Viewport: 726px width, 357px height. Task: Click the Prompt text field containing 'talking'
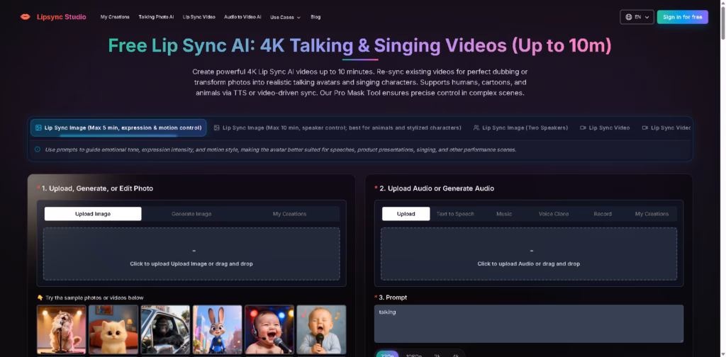pyautogui.click(x=529, y=324)
